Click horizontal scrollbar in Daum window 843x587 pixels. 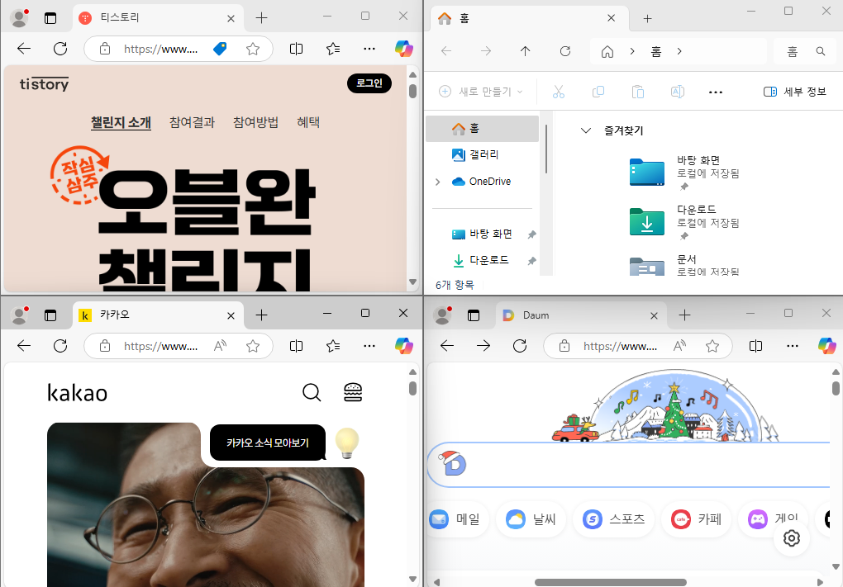(x=611, y=582)
